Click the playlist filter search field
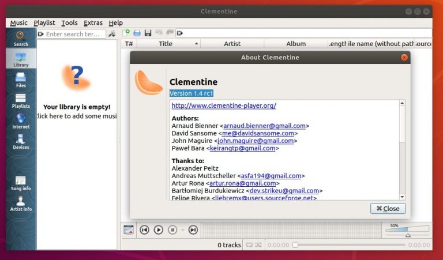Image resolution: width=443 pixels, height=260 pixels. click(x=304, y=33)
